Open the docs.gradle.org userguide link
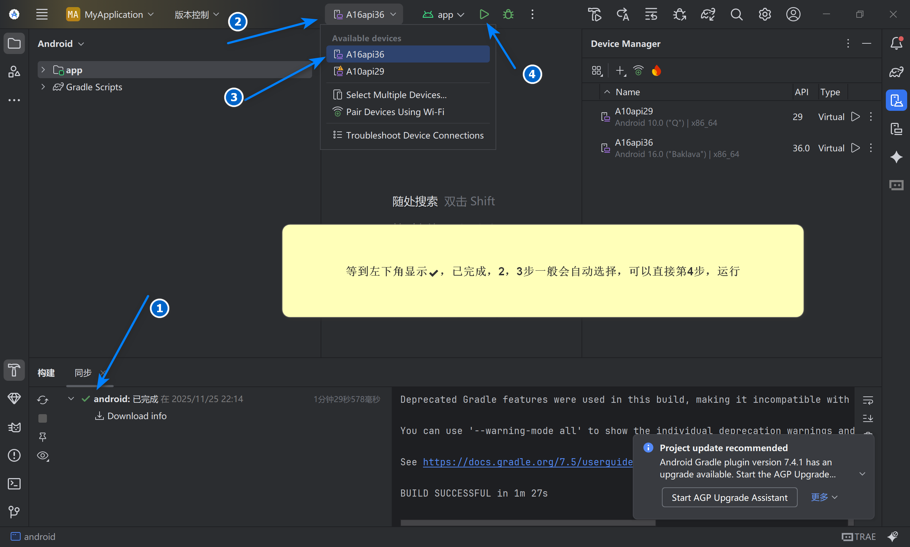This screenshot has height=547, width=910. click(x=528, y=462)
